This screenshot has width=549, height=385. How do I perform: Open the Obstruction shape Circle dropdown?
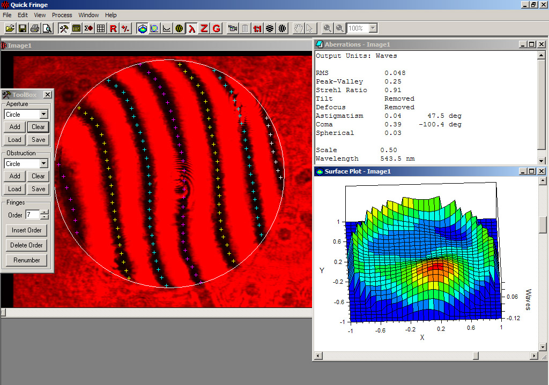point(44,164)
